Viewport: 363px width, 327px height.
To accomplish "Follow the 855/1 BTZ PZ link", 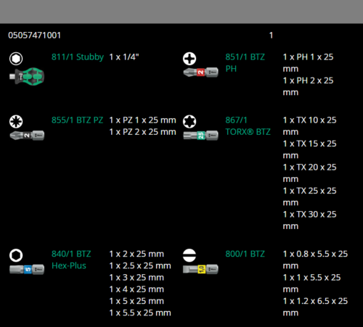I will [78, 120].
